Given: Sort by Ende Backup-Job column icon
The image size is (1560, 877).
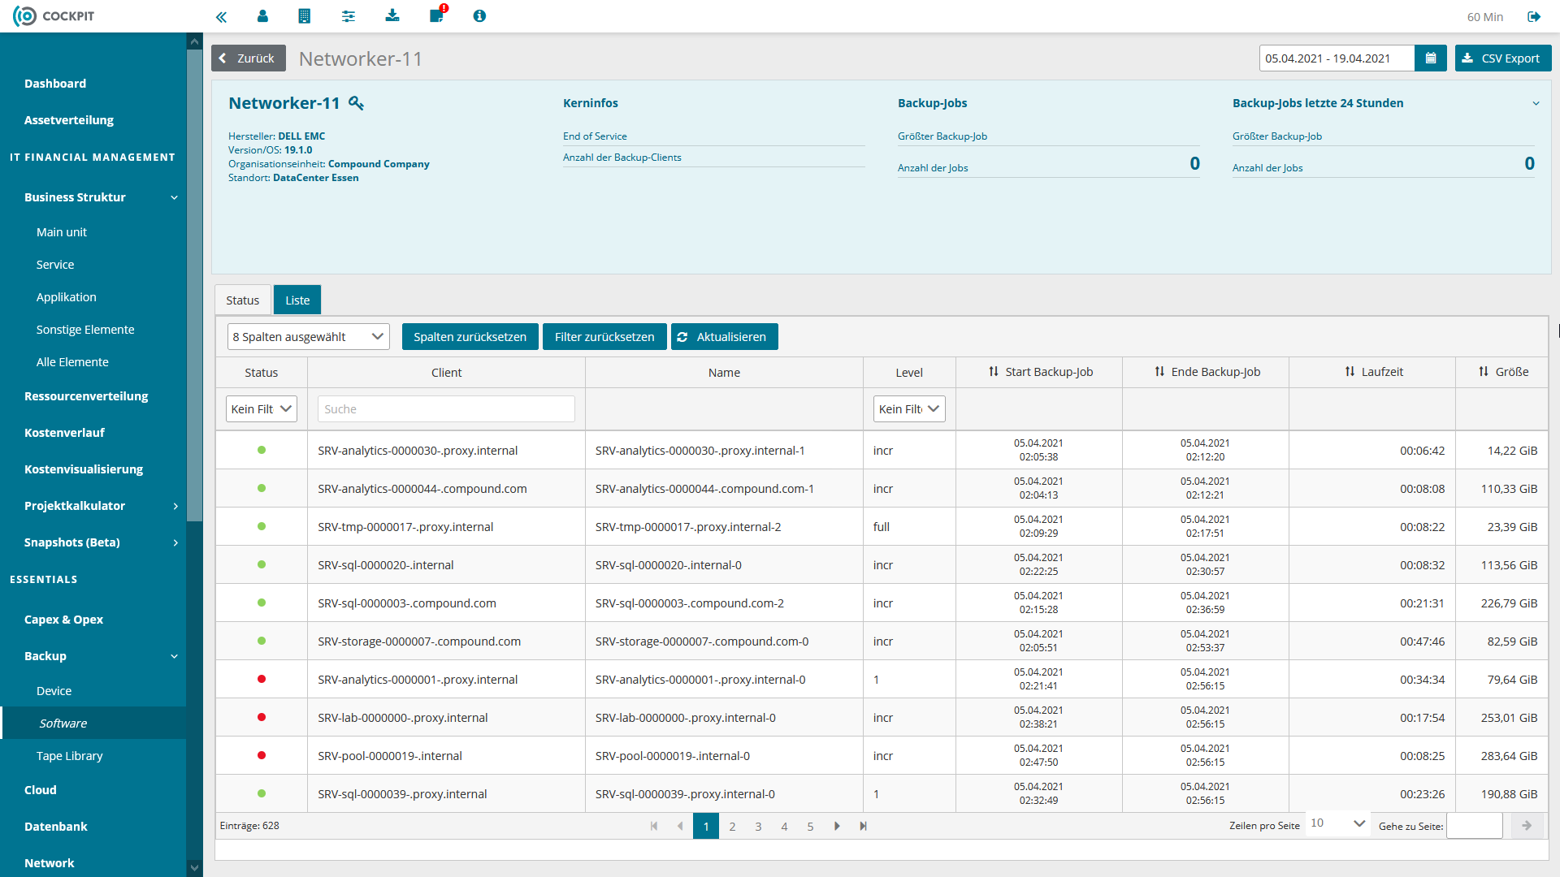Looking at the screenshot, I should coord(1159,372).
